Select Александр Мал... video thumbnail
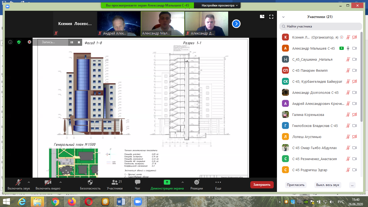 pos(163,24)
